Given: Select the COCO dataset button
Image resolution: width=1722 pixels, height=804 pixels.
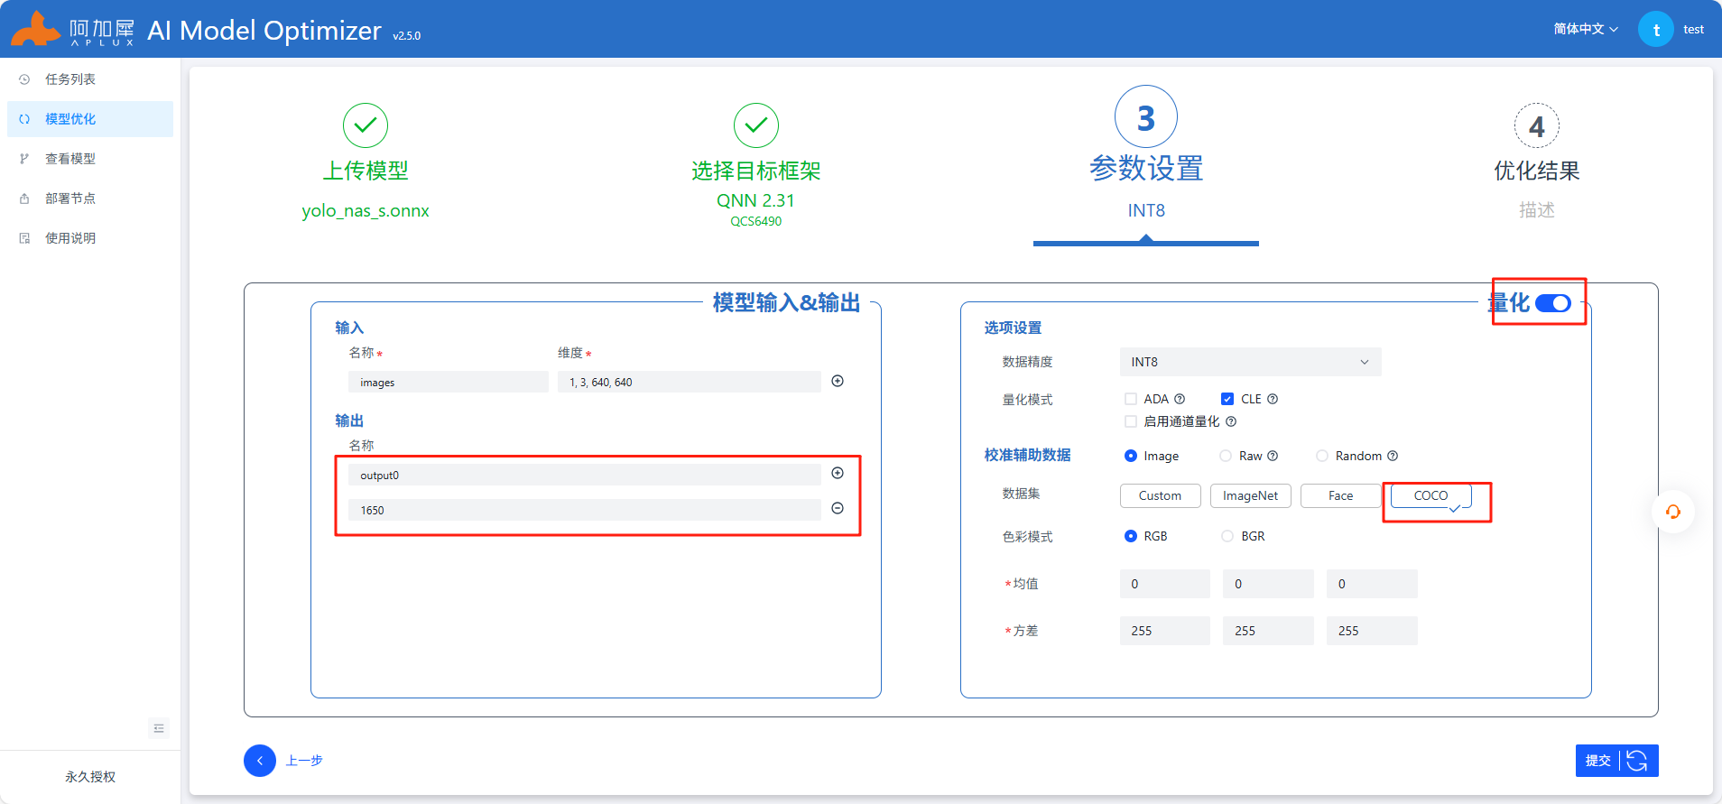Looking at the screenshot, I should click(1431, 495).
